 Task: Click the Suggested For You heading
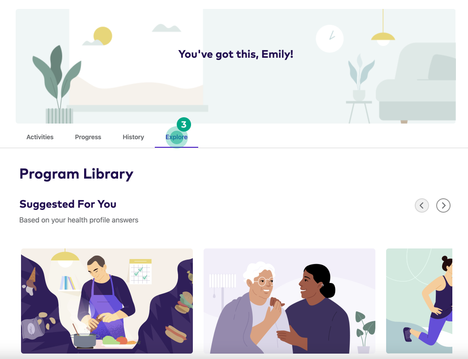(68, 204)
